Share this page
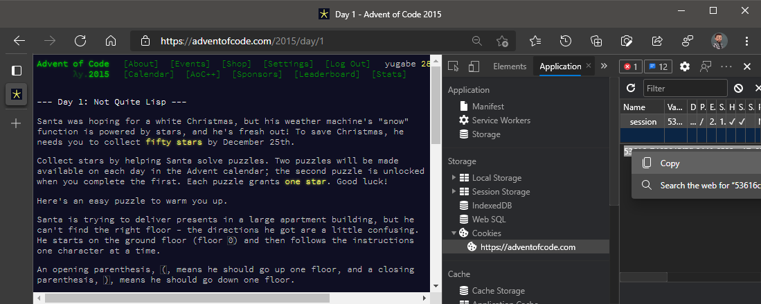Viewport: 761px width, 304px height. click(x=657, y=41)
